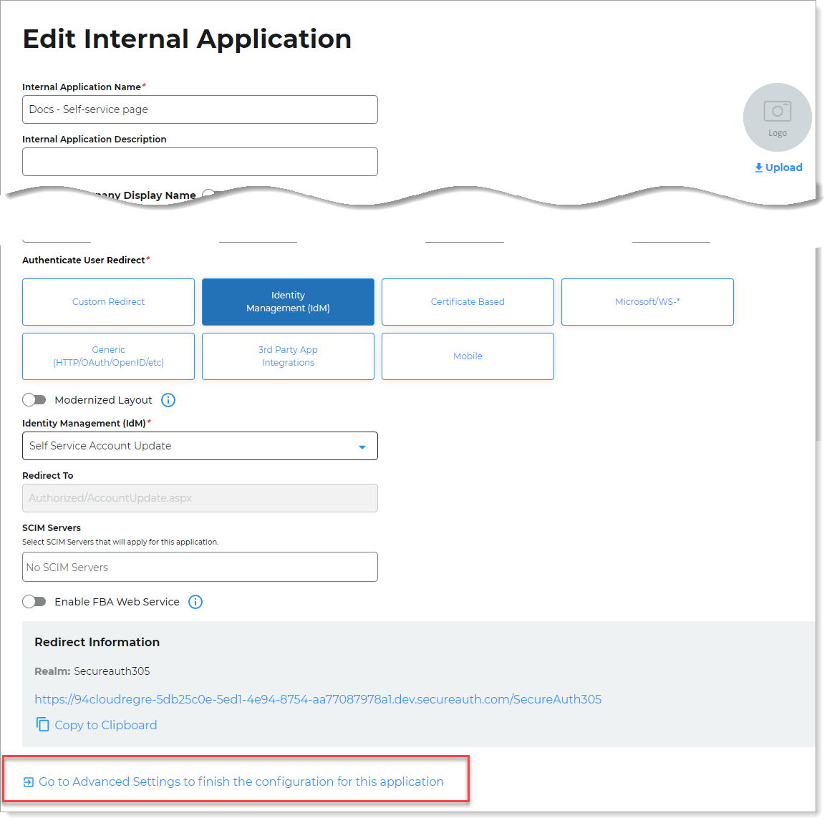This screenshot has height=823, width=827.
Task: Select 3rd Party App Integrations tile
Action: pyautogui.click(x=288, y=356)
